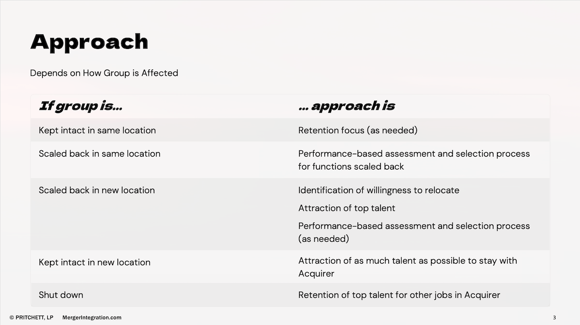
Task: Click the '... approach is' column header
Action: (347, 106)
